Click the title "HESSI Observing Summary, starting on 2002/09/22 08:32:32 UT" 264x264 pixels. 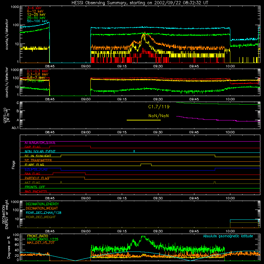140,3
